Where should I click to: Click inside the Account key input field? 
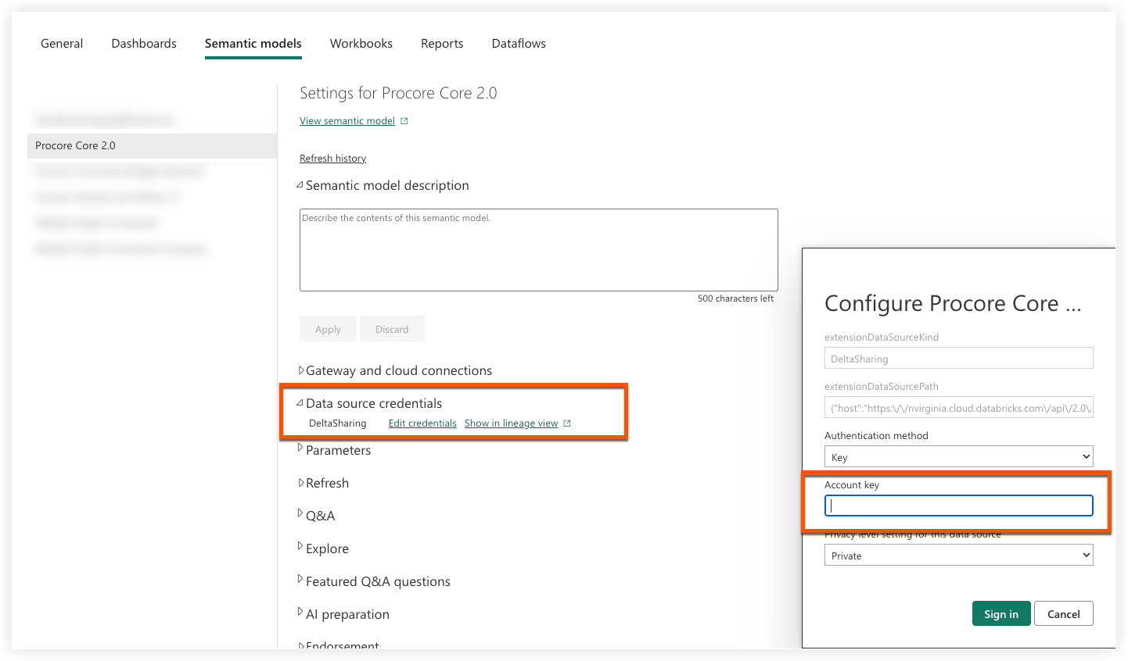tap(958, 506)
